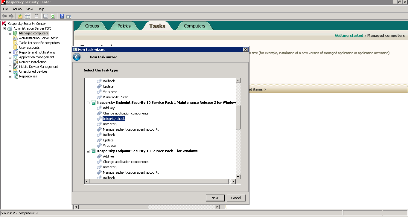Click the task list horizontal scrollbar left arrow

click(x=87, y=181)
